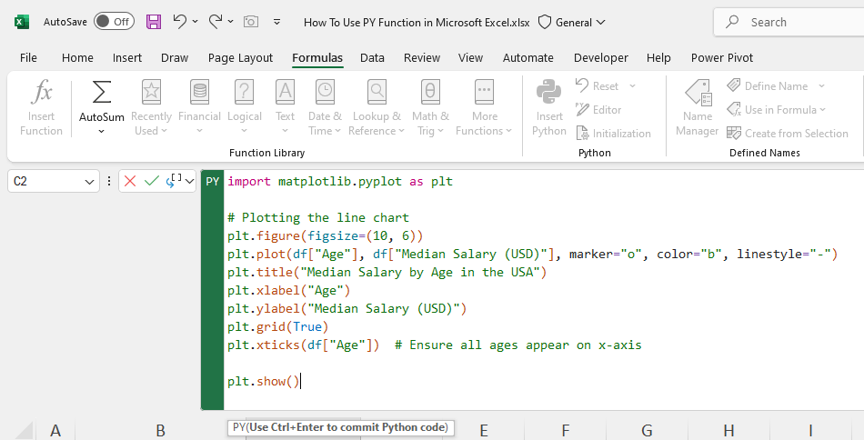This screenshot has width=864, height=440.
Task: Click the Search box
Action: tap(789, 22)
